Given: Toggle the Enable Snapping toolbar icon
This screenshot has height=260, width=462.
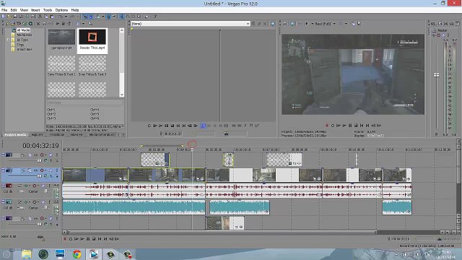Looking at the screenshot, I should click(x=85, y=17).
